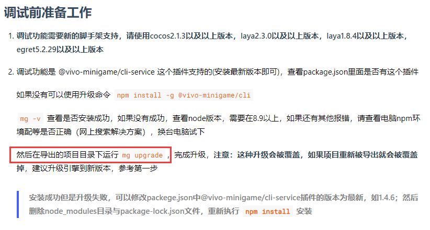430x230 pixels.
Task: Click the text cocos2.1.3 in step one
Action: [167, 36]
